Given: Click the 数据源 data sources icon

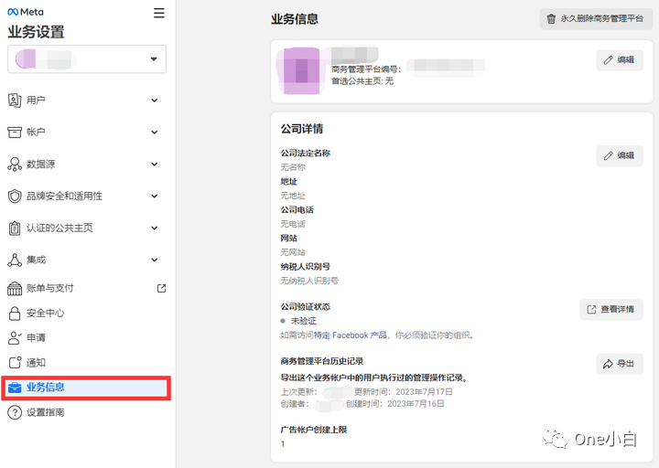Looking at the screenshot, I should point(15,165).
